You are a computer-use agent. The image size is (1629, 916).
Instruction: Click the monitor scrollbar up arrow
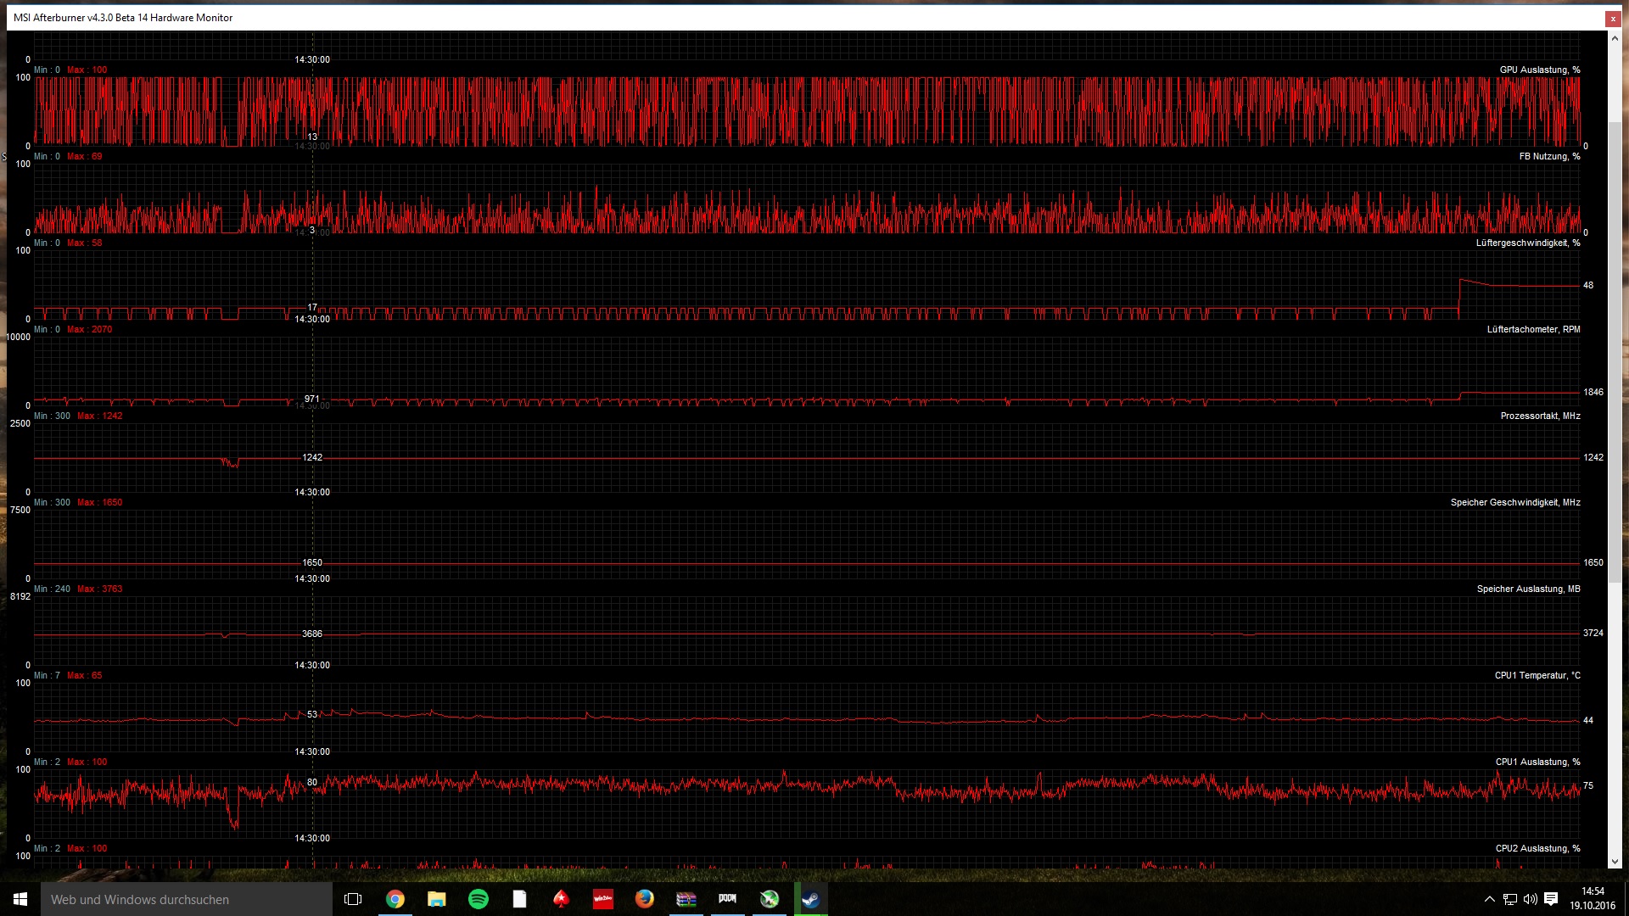click(1614, 38)
